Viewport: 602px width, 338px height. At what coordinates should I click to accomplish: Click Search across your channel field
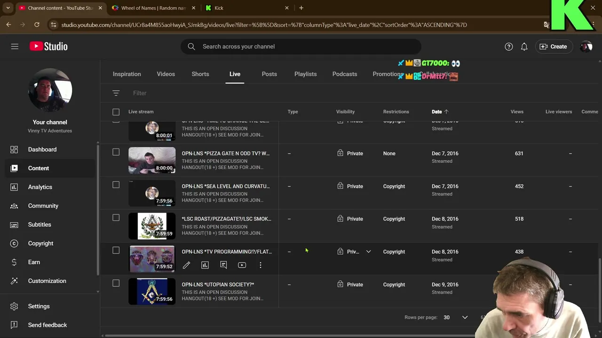click(x=301, y=46)
